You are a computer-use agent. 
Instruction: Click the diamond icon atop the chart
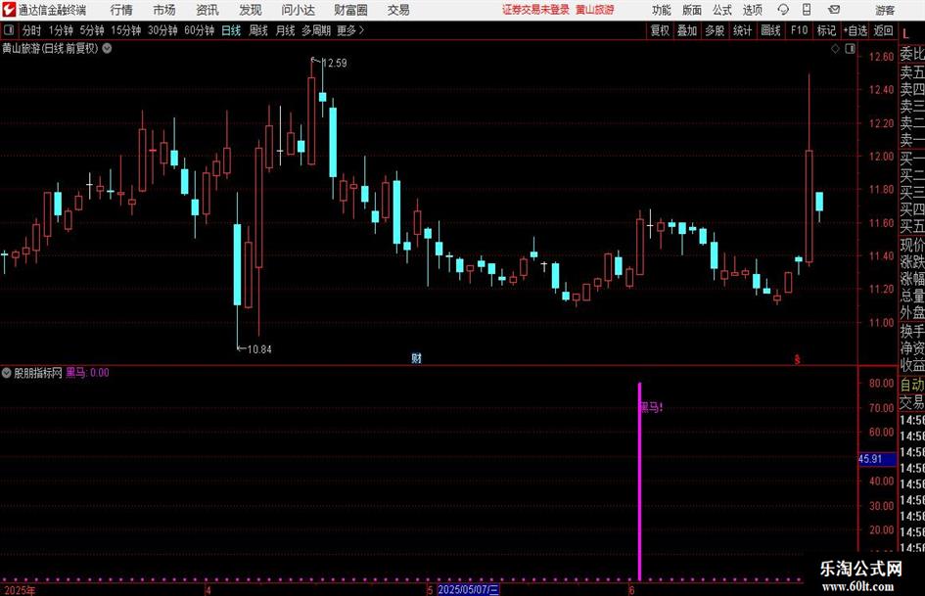point(835,49)
